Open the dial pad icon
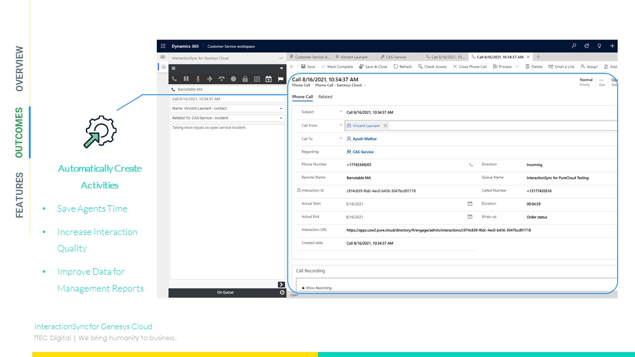Screen dimensions: 635x357 [x=257, y=79]
